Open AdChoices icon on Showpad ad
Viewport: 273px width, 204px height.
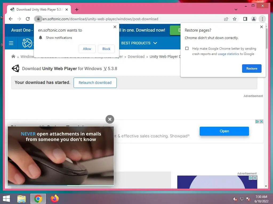pyautogui.click(x=257, y=121)
